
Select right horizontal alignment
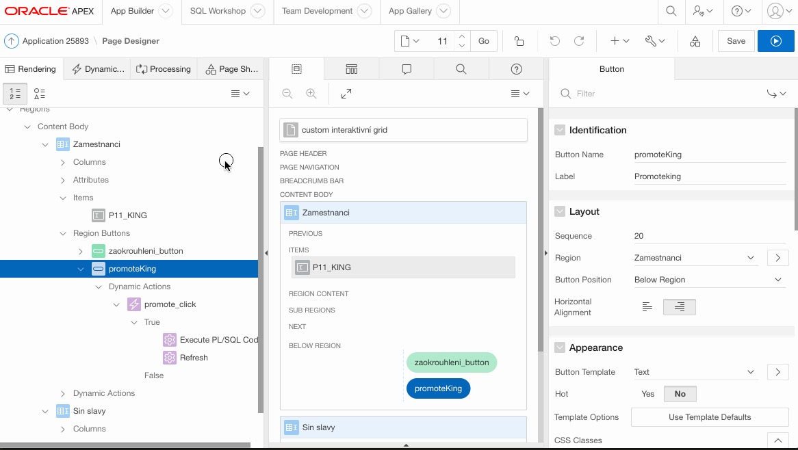[679, 307]
